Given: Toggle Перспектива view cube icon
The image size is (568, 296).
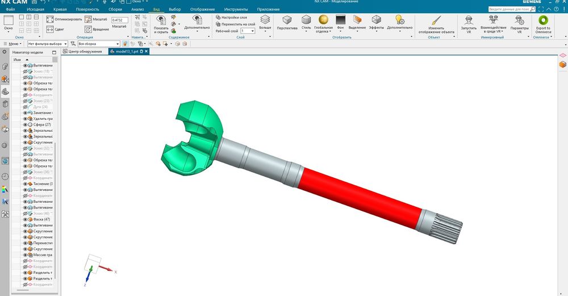Looking at the screenshot, I should [287, 19].
